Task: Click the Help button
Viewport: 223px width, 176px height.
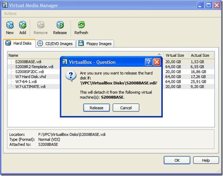Action: click(206, 160)
